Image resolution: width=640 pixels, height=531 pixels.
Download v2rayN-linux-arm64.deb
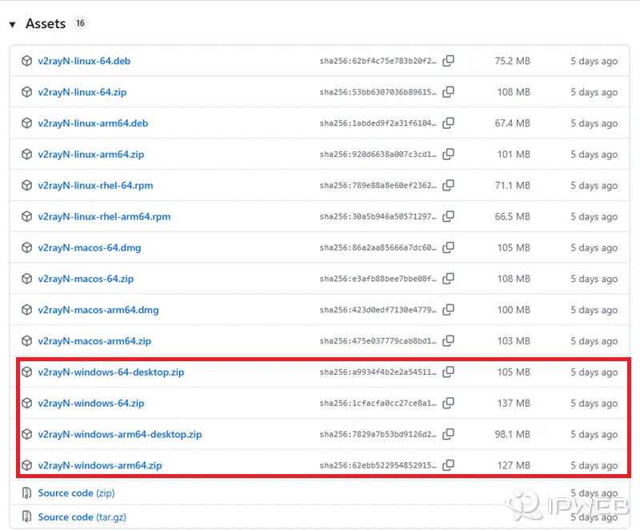pyautogui.click(x=90, y=123)
